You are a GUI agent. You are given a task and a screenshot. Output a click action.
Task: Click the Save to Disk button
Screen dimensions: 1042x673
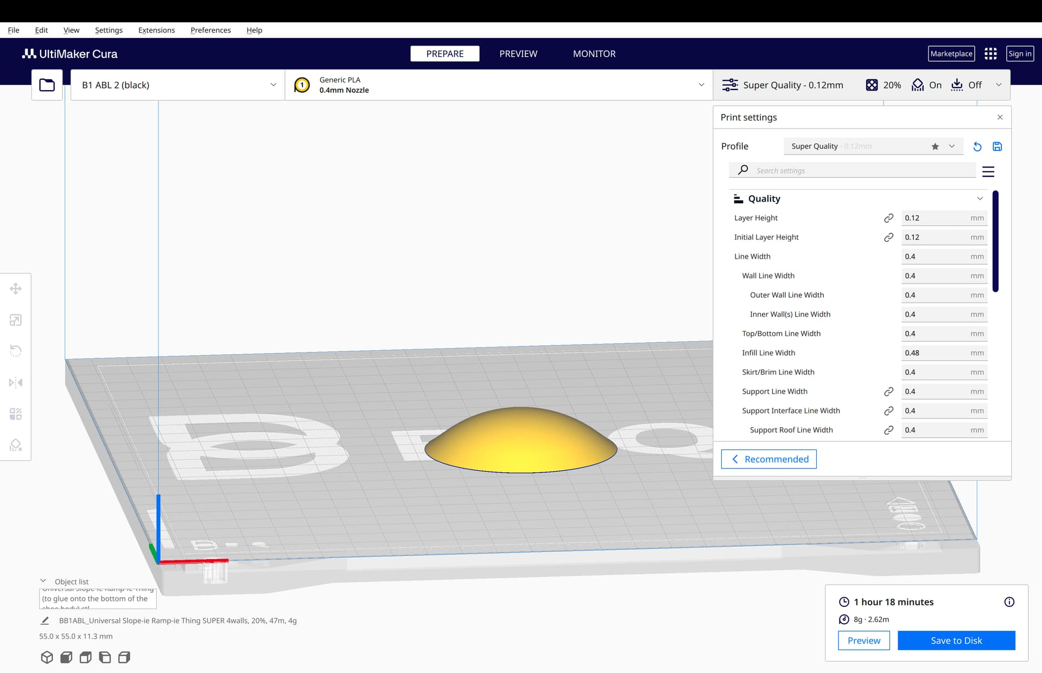[x=956, y=640]
